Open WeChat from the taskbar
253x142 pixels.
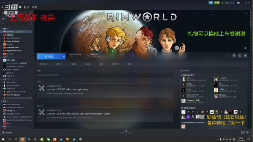(x=48, y=139)
